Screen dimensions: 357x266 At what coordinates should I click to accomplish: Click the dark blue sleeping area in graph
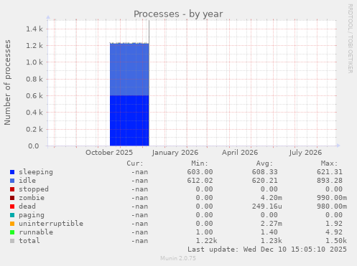129,120
